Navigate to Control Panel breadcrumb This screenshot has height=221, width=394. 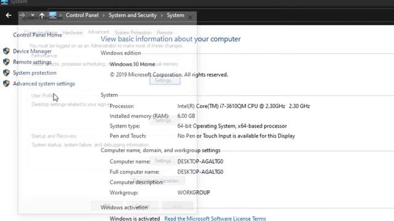pyautogui.click(x=82, y=15)
